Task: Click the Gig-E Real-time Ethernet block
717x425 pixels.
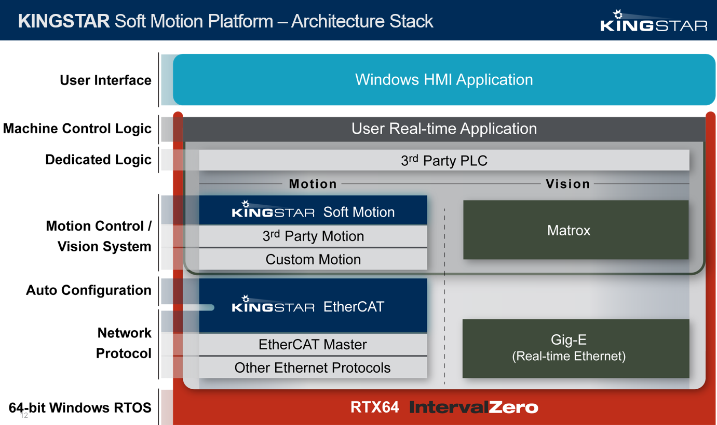Action: click(x=576, y=348)
